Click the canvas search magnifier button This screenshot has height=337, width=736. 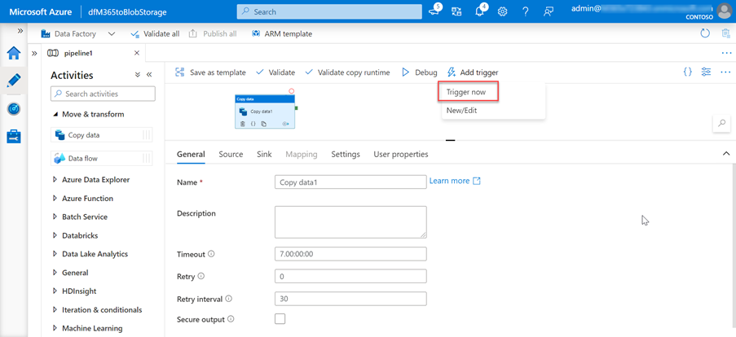[x=721, y=123]
